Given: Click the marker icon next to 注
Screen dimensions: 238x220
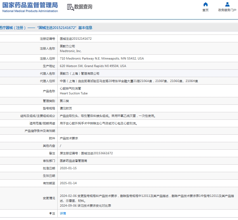Looking at the screenshot, I should point(50,213).
